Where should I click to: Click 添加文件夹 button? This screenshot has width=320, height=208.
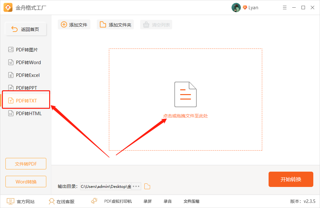tap(115, 25)
